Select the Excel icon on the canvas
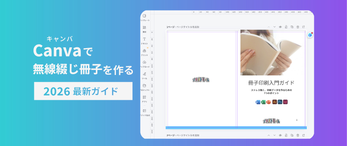 pos(263,102)
